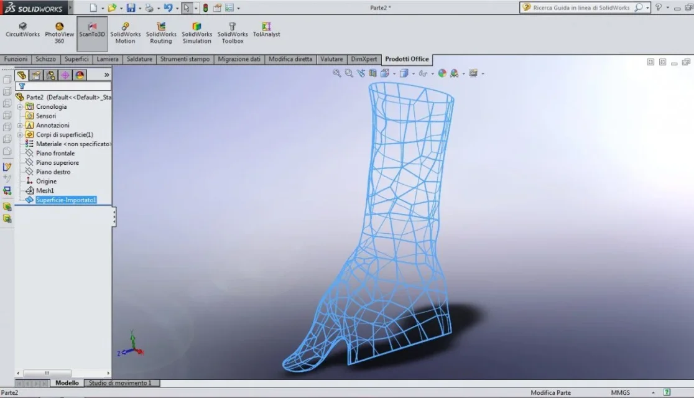Show the FeatureManager design tree tab
Image resolution: width=694 pixels, height=398 pixels.
[x=22, y=75]
